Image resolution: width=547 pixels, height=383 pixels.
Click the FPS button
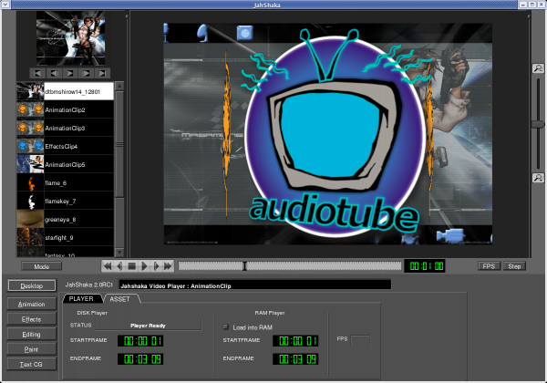pos(489,266)
